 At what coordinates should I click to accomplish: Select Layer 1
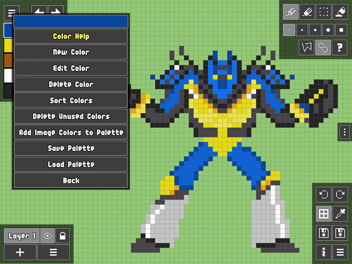[22, 236]
